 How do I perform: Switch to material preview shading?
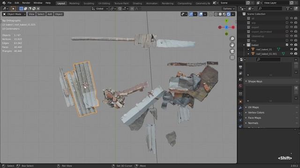(225, 14)
